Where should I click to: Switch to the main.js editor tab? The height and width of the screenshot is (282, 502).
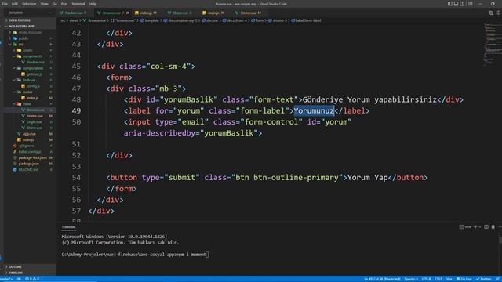point(216,13)
